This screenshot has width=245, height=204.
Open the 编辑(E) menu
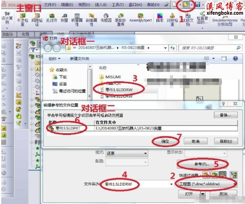[67, 4]
